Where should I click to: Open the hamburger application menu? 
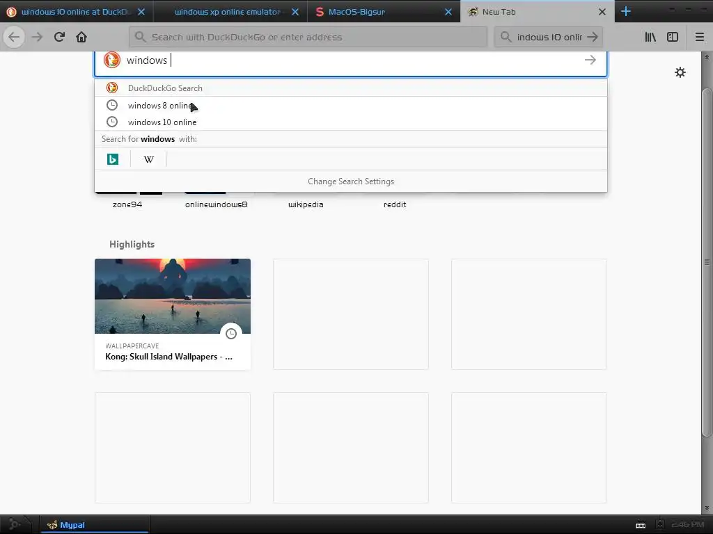pyautogui.click(x=700, y=37)
